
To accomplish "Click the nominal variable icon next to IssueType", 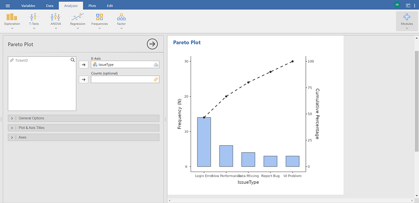I will point(95,64).
